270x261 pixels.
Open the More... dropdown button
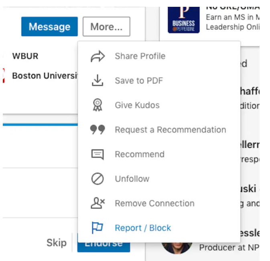[106, 26]
